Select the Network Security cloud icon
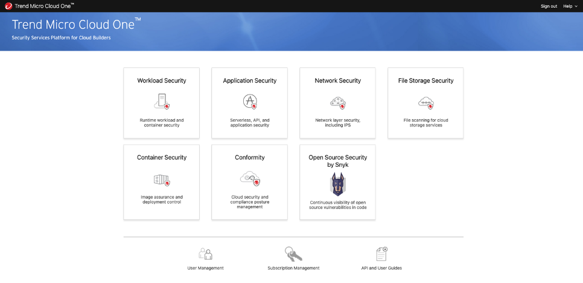 pyautogui.click(x=338, y=102)
